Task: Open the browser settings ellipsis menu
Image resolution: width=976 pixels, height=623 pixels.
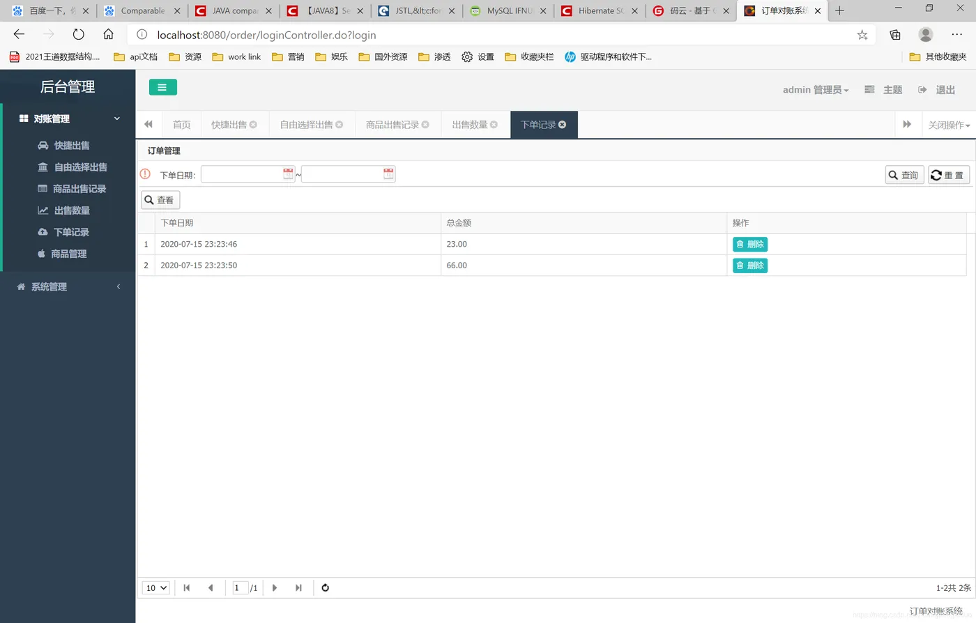Action: (x=956, y=34)
